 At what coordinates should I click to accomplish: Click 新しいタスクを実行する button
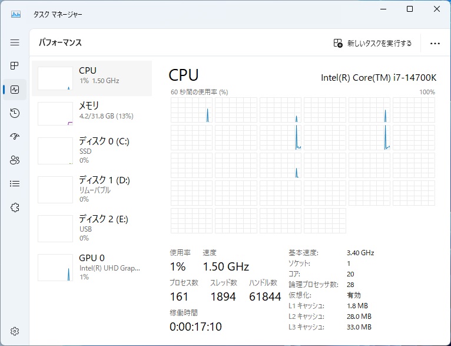point(373,43)
